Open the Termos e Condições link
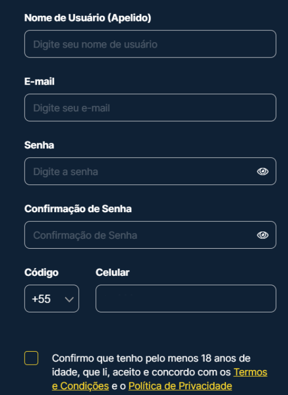The height and width of the screenshot is (395, 288). tap(250, 372)
